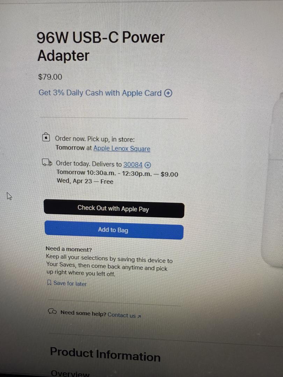283x377 pixels.
Task: Open Apple Lenox Square store link
Action: pos(122,149)
